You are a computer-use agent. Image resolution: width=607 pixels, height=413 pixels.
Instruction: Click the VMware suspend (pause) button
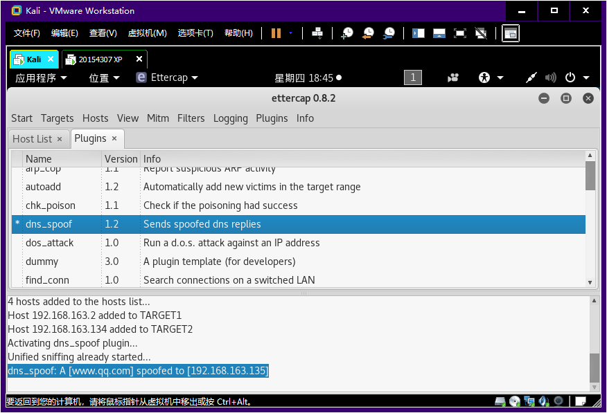point(276,33)
